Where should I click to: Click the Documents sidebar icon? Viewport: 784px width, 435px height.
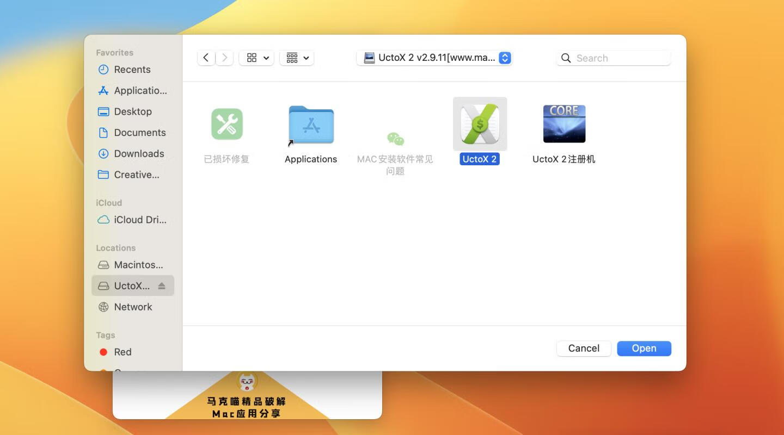click(103, 133)
